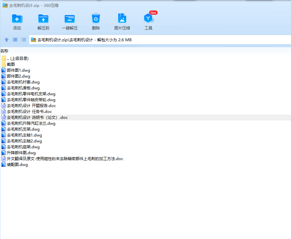Select the .. (上级目录) parent folder row
The width and height of the screenshot is (291, 239).
coord(18,59)
